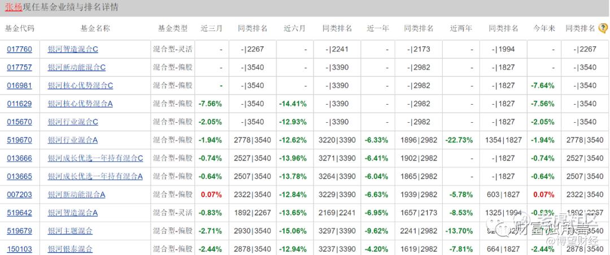Open the 银河银泰混合 fund link
Viewport: 610px width, 255px height.
[70, 249]
